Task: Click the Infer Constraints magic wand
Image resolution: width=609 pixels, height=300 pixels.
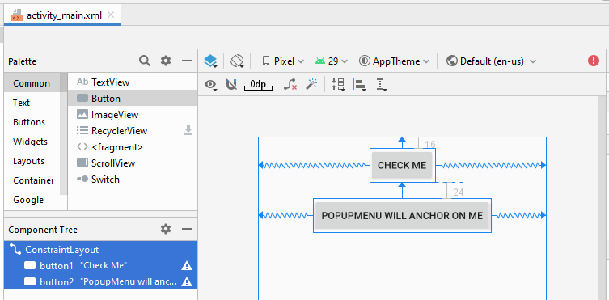Action: click(x=311, y=84)
